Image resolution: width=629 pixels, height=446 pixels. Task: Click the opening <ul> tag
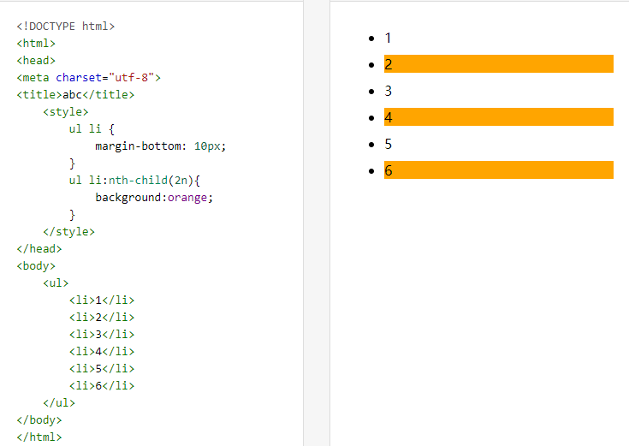pos(56,283)
